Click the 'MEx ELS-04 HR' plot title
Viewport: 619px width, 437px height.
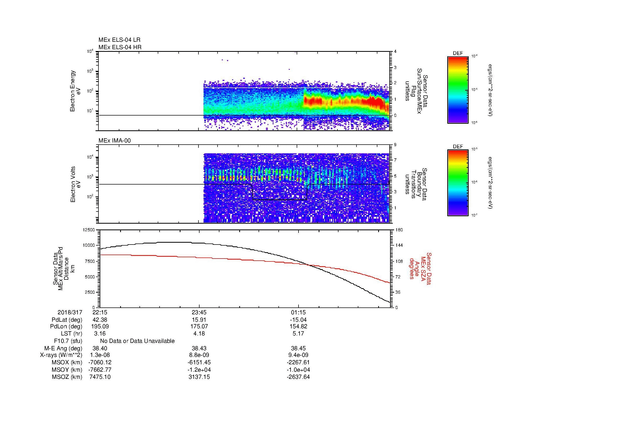120,47
